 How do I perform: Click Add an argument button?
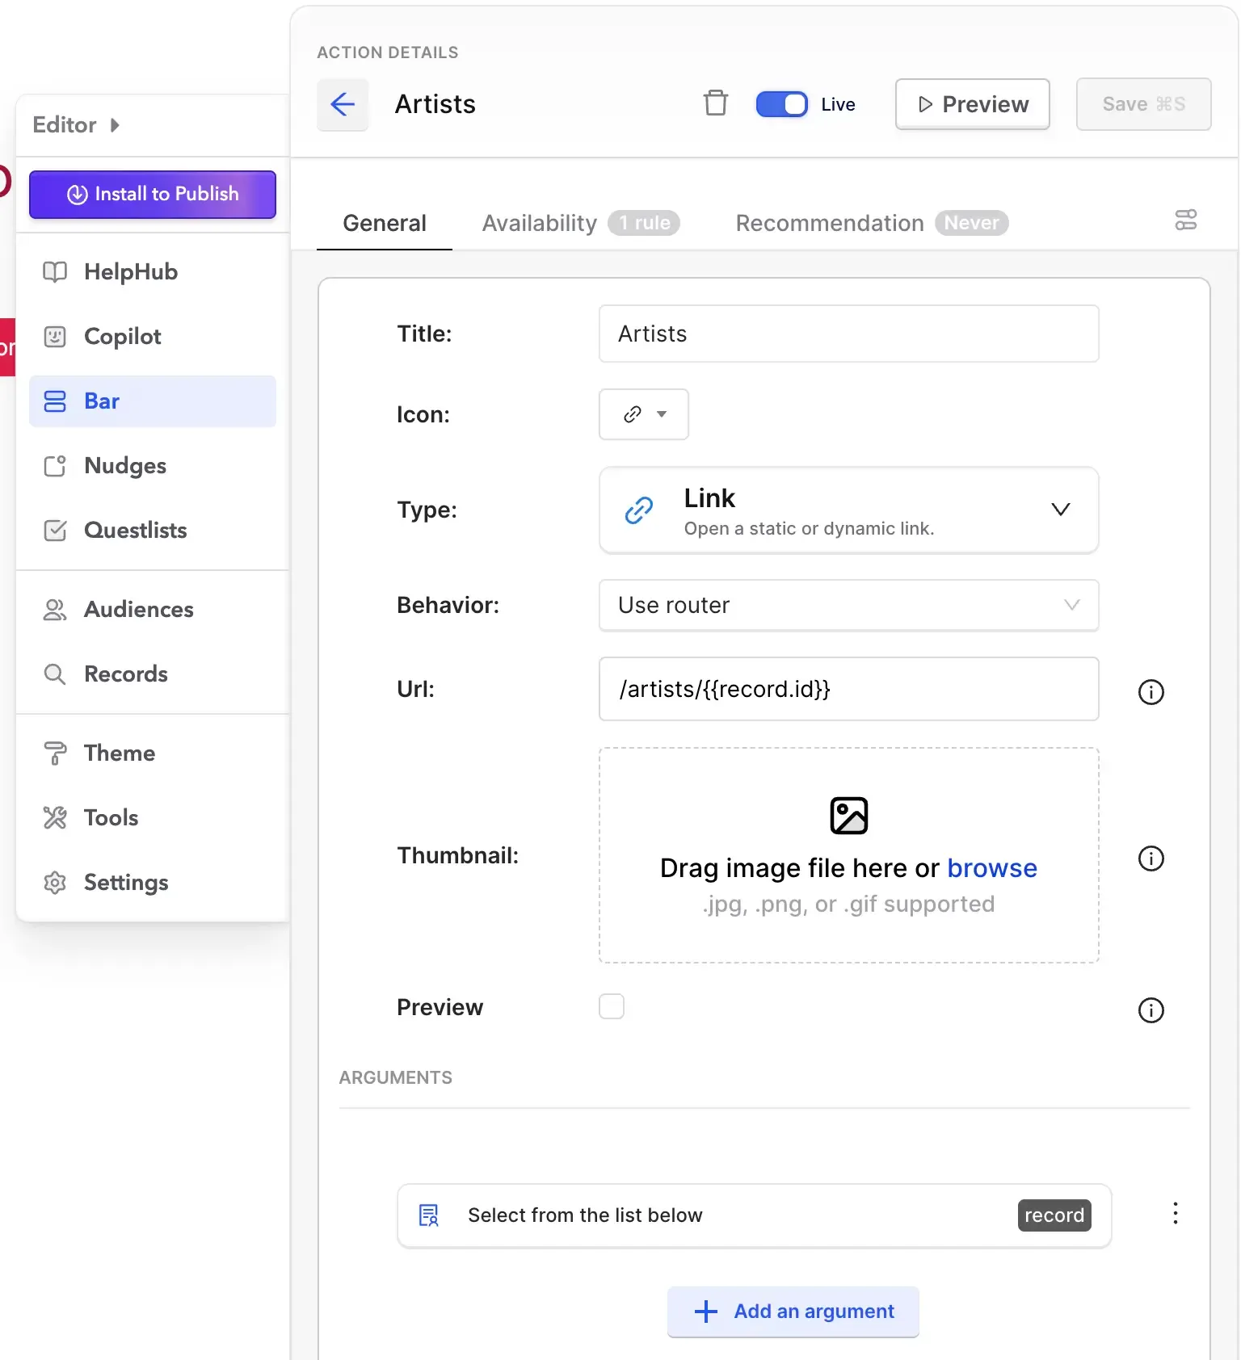(793, 1312)
